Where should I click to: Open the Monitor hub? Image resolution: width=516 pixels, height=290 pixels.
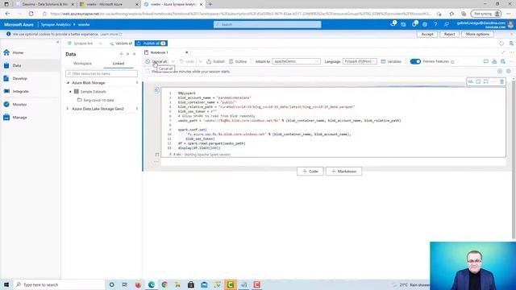pos(15,104)
